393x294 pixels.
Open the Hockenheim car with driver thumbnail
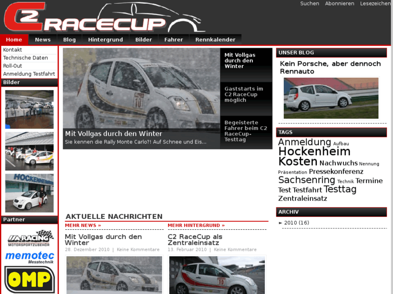tap(29, 193)
